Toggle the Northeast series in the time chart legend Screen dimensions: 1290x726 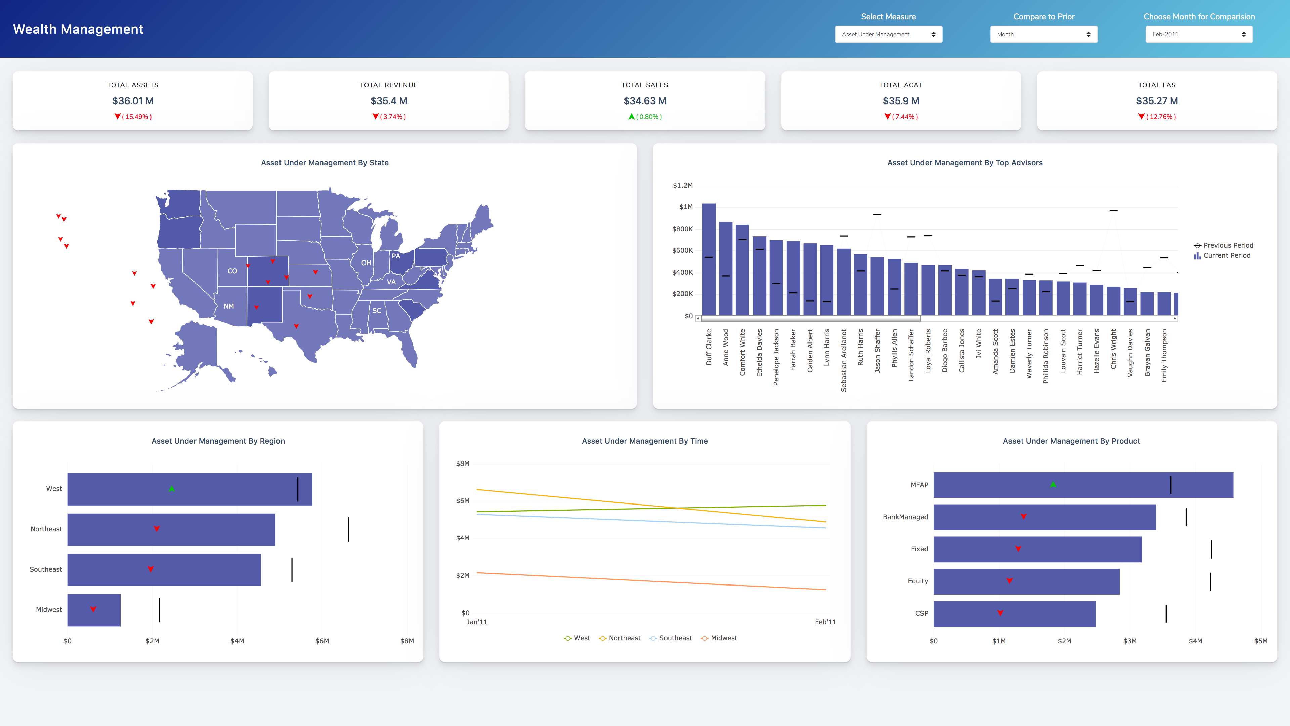(x=620, y=638)
